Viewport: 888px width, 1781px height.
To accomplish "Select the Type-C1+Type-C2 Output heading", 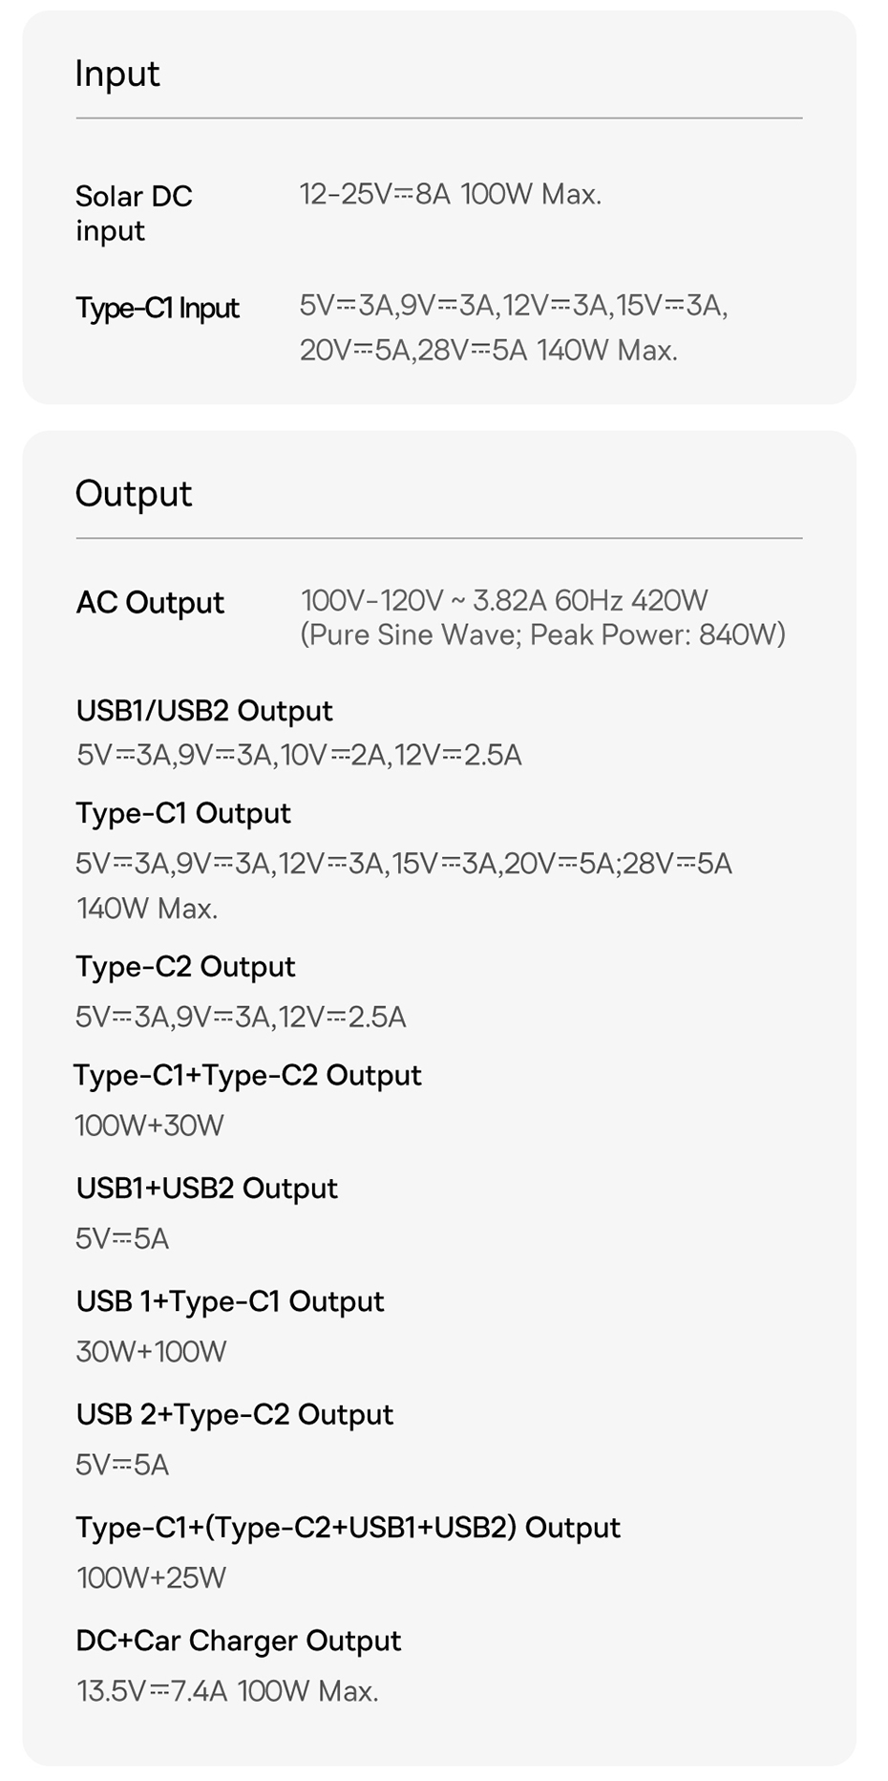I will point(247,1075).
